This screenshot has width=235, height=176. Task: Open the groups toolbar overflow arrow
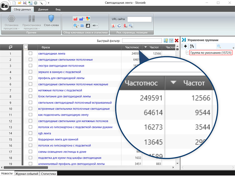pyautogui.click(x=233, y=48)
